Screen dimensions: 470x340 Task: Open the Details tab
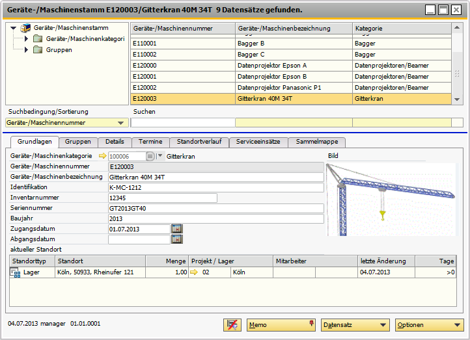click(115, 142)
